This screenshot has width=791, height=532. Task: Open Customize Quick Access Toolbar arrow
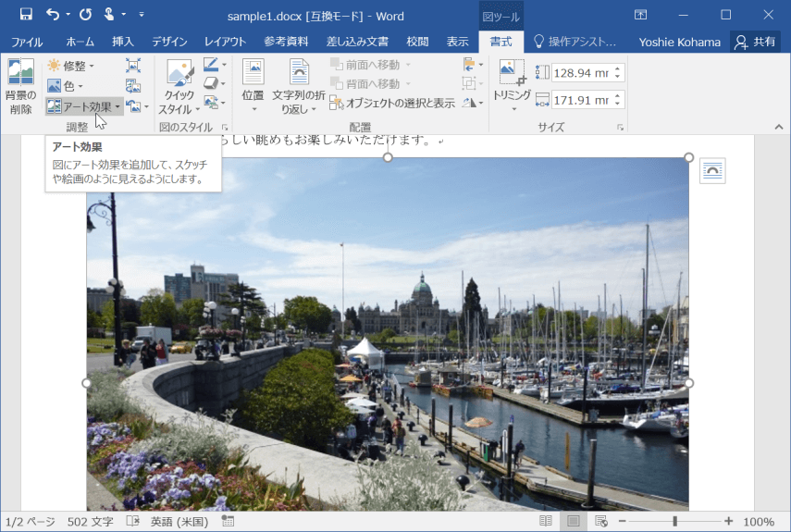point(142,15)
